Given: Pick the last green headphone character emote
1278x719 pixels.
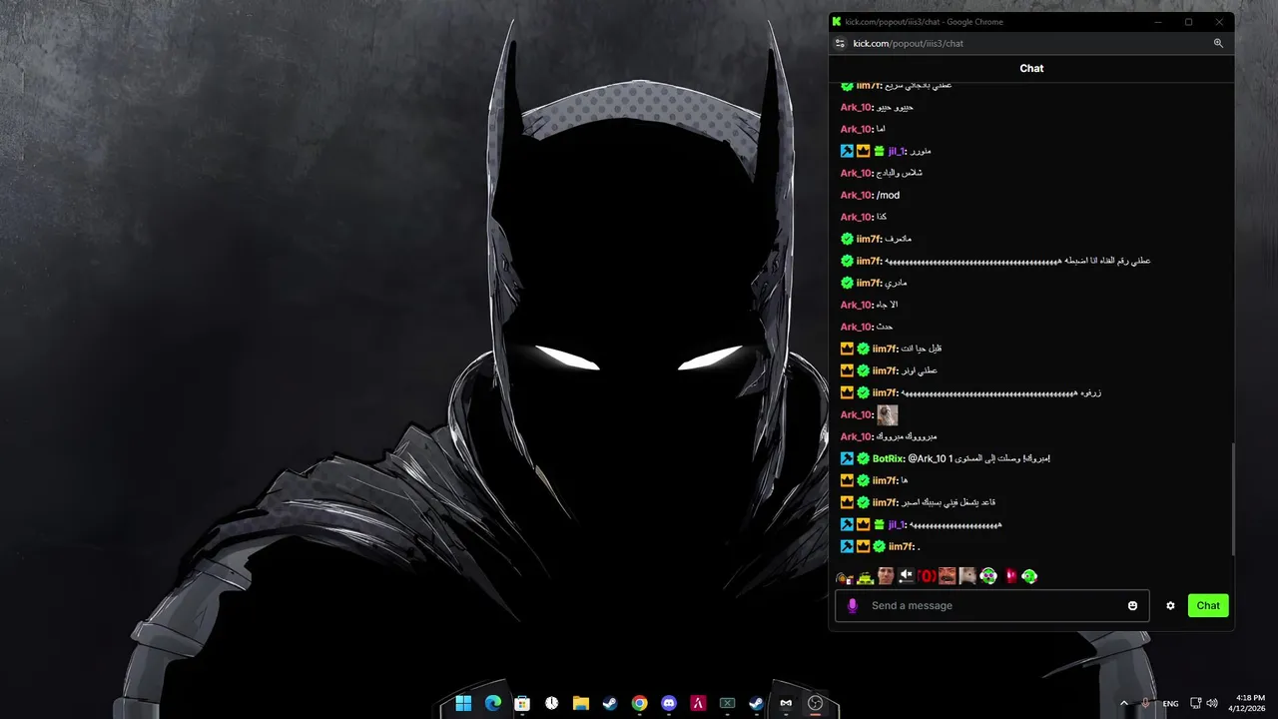Looking at the screenshot, I should 1029,576.
